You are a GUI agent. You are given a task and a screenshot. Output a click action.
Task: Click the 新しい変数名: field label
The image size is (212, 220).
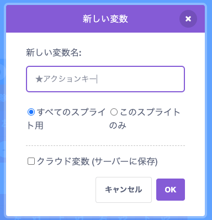(54, 53)
